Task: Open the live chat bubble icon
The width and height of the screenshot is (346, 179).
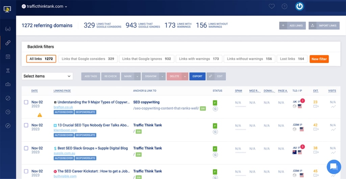Action: point(334,167)
